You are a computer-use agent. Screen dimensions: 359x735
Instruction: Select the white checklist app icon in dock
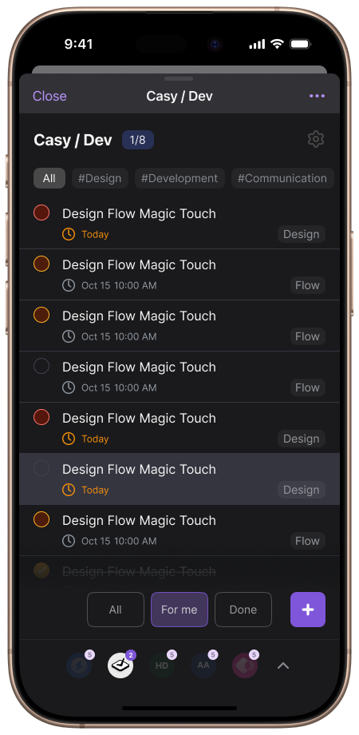coord(120,665)
